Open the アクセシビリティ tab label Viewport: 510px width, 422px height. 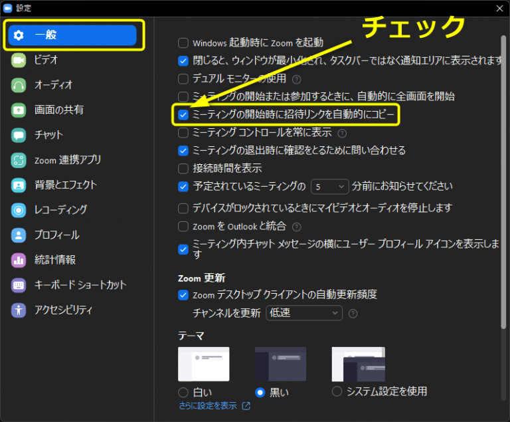pos(64,310)
